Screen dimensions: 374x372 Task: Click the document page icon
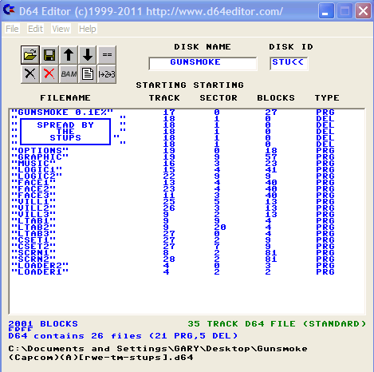[x=88, y=74]
